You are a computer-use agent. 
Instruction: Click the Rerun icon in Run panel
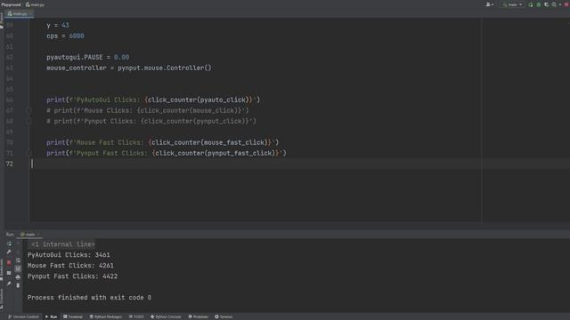[x=9, y=244]
